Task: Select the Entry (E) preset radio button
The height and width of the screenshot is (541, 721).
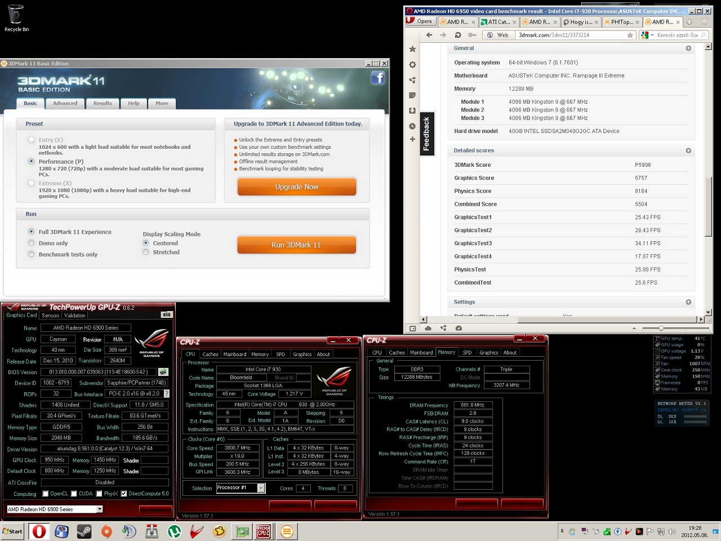Action: tap(32, 140)
